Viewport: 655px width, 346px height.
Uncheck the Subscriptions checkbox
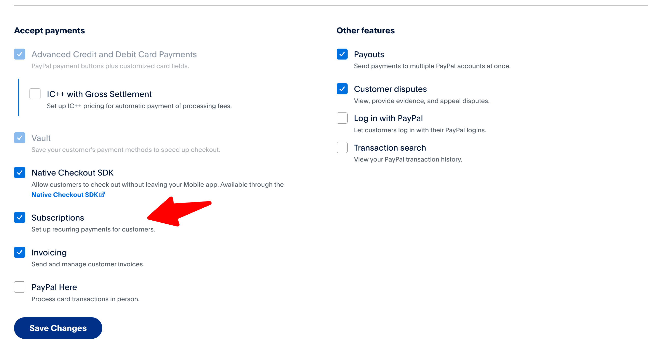click(20, 218)
